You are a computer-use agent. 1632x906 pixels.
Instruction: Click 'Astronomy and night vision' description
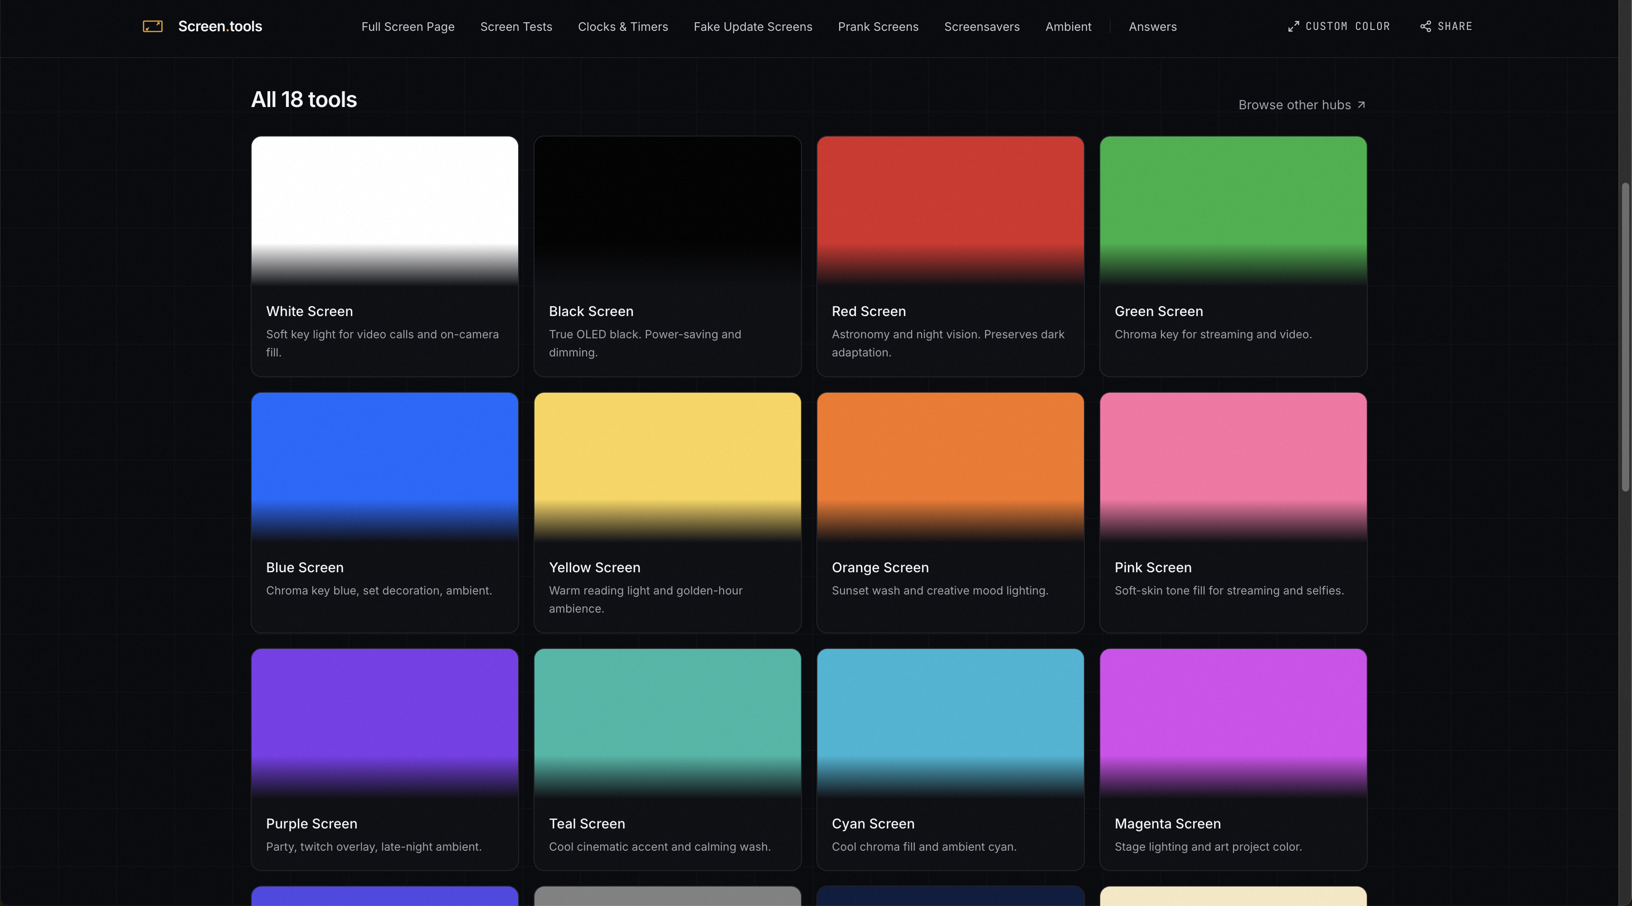(948, 343)
